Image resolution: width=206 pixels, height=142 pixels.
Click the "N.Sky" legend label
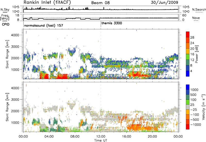(x=5, y=9)
